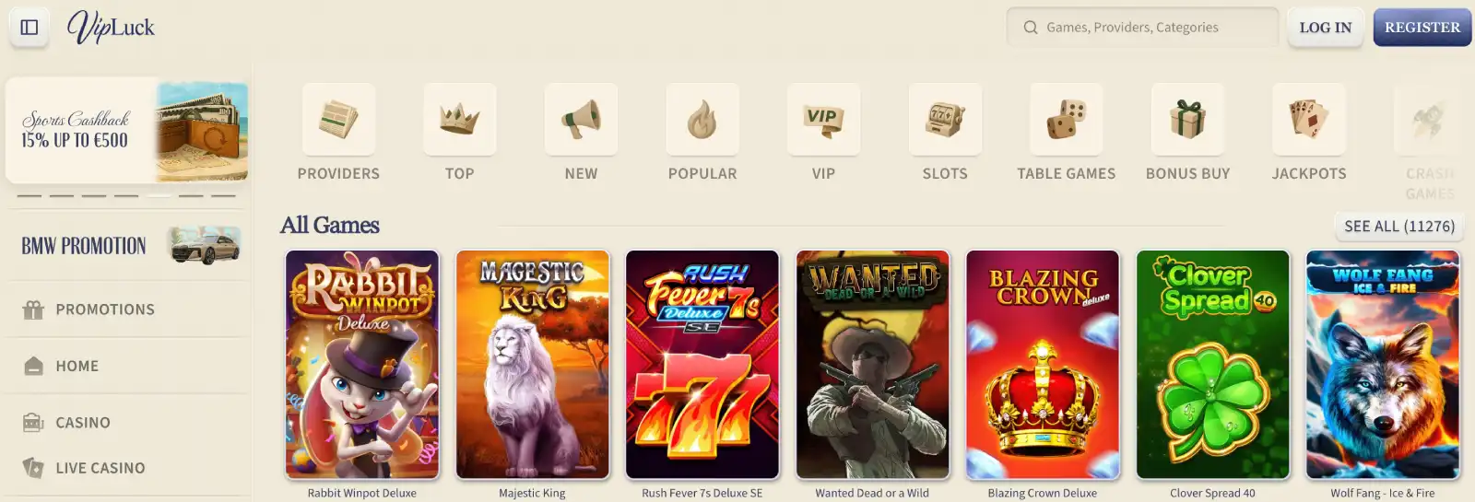
Task: Open See All (11276) games
Action: tap(1399, 226)
